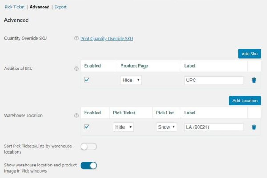This screenshot has width=267, height=178.
Task: Open Pick List Show dropdown
Action: (166, 127)
